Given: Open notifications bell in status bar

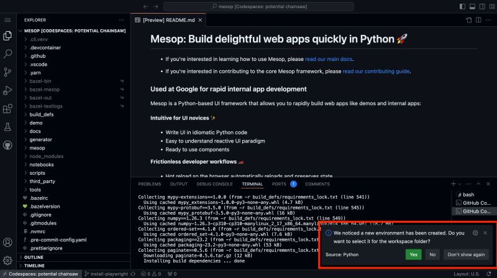Looking at the screenshot, I should (x=488, y=274).
